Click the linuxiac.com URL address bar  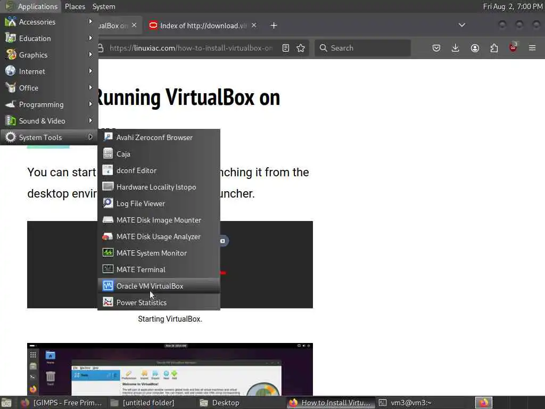coord(191,48)
